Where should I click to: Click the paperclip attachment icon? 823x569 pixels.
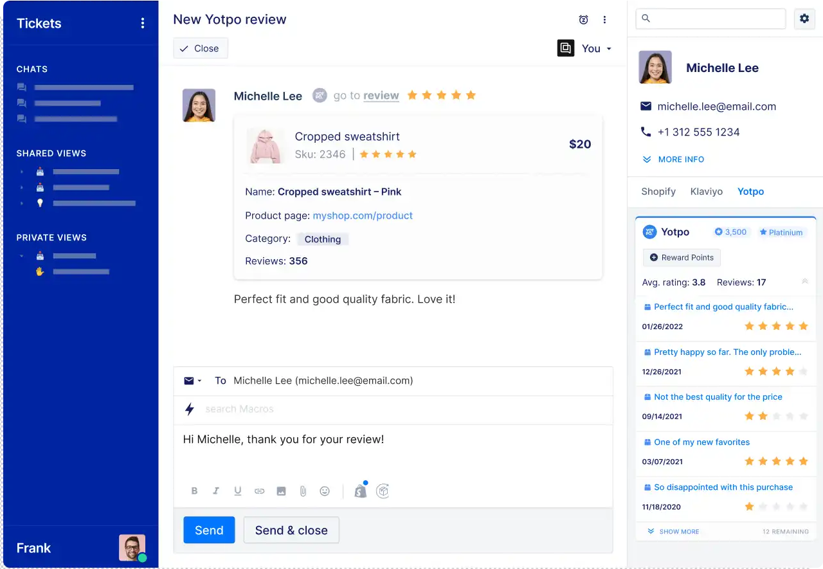pyautogui.click(x=303, y=491)
